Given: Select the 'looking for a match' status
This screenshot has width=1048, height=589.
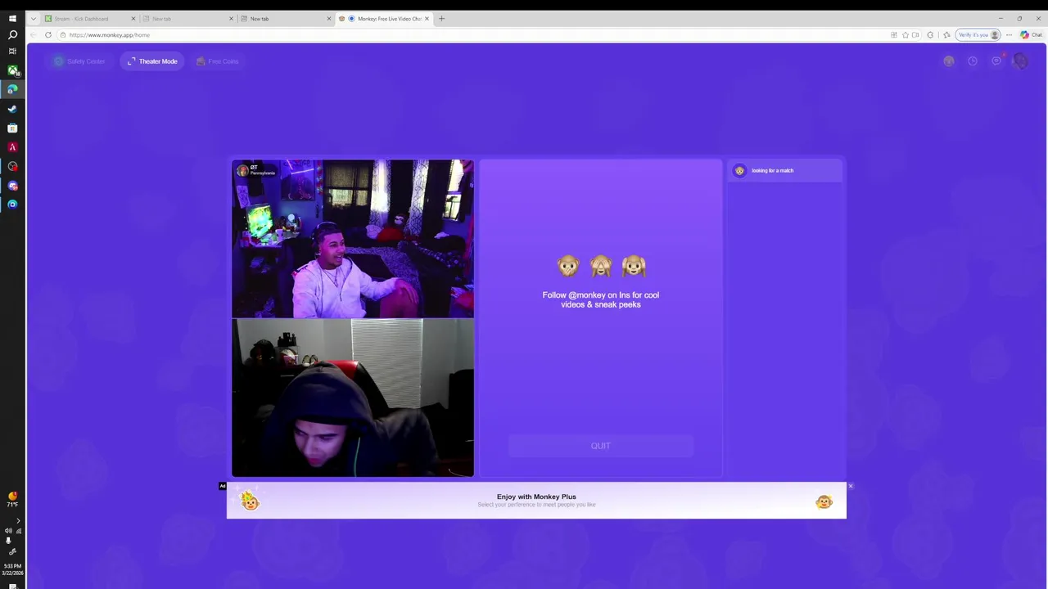Looking at the screenshot, I should click(x=784, y=170).
